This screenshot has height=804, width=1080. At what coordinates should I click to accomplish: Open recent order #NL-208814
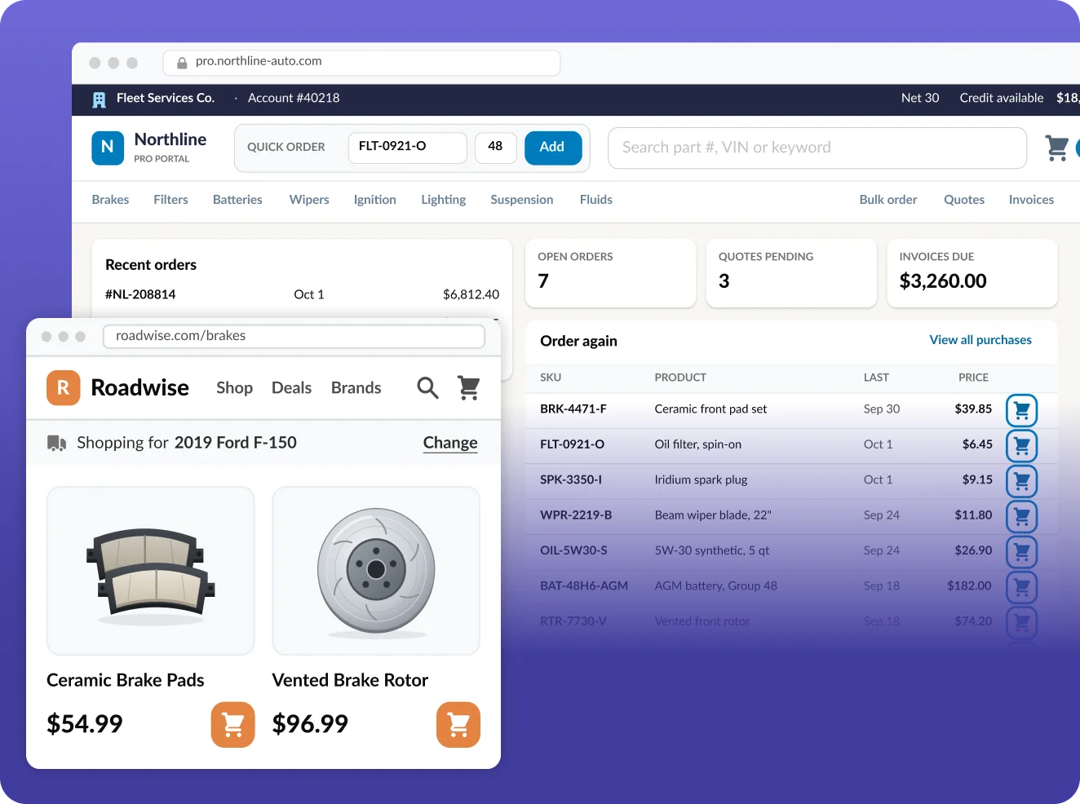(x=302, y=294)
